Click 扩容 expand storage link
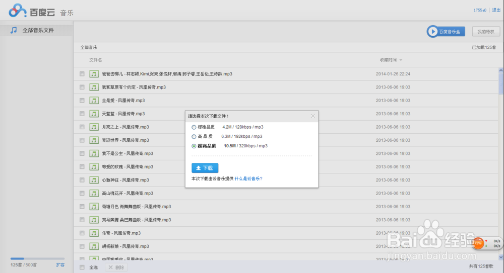The height and width of the screenshot is (273, 504). pyautogui.click(x=60, y=265)
